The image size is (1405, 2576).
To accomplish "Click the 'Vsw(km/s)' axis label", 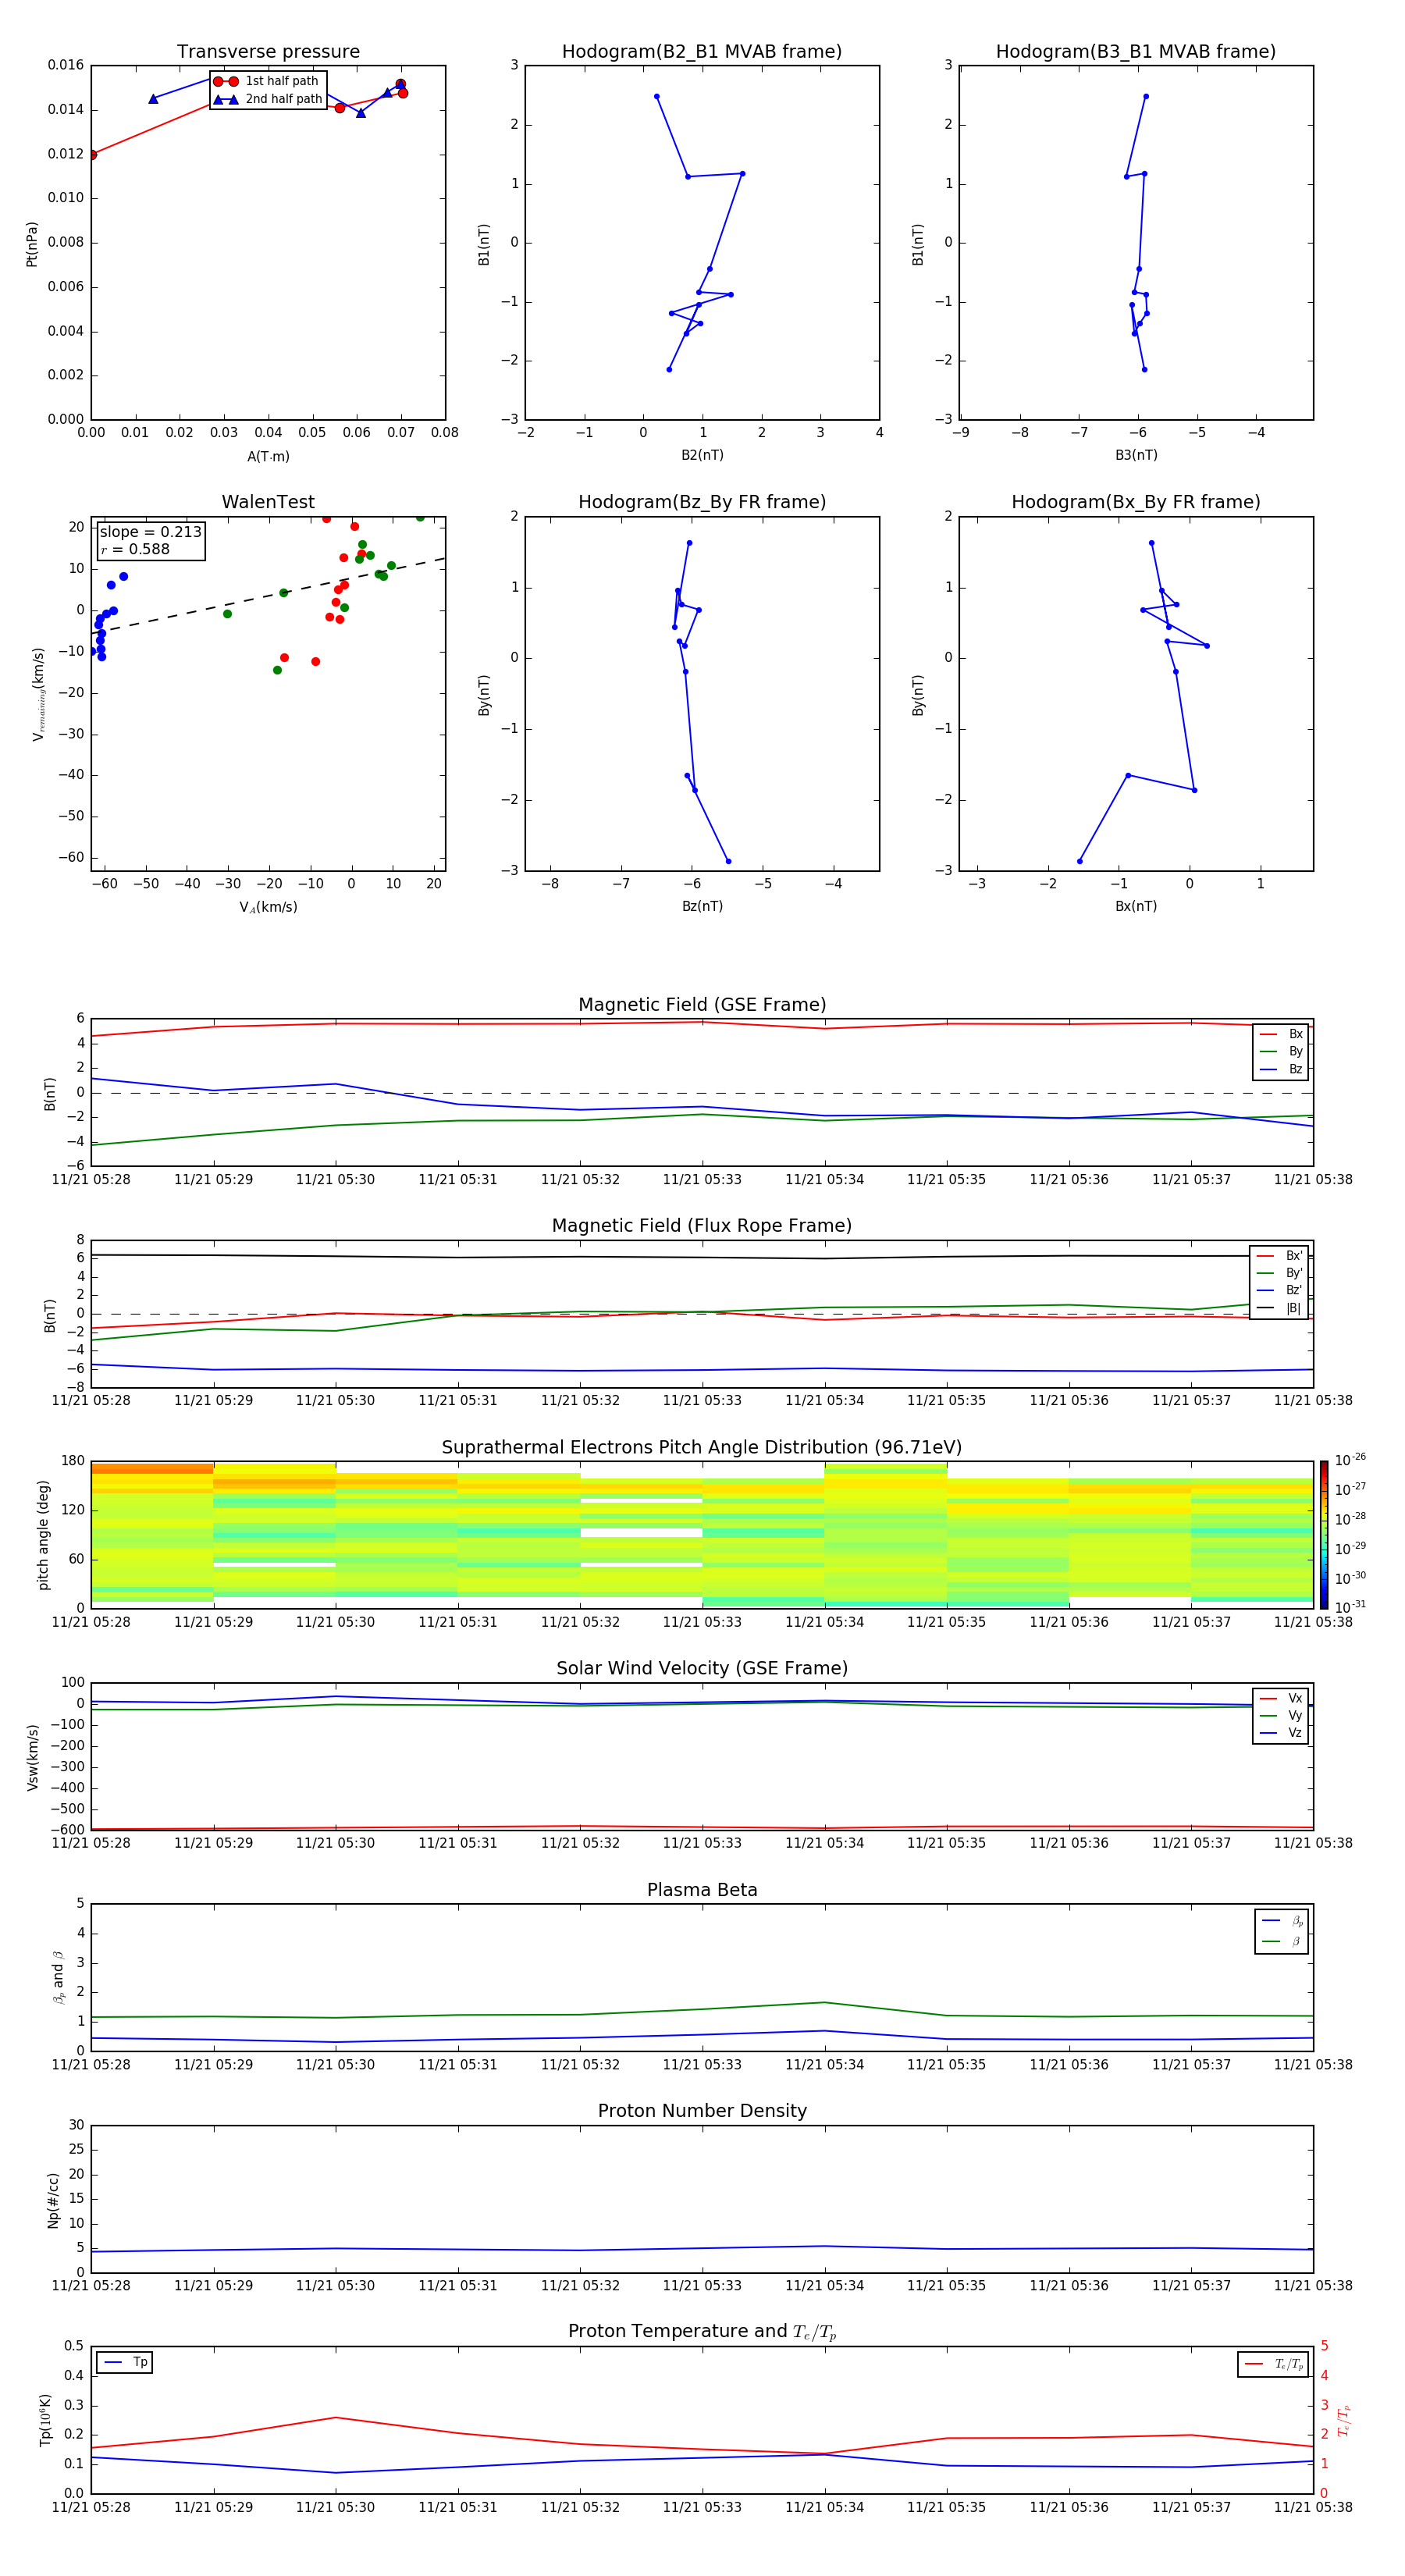I will point(33,1757).
